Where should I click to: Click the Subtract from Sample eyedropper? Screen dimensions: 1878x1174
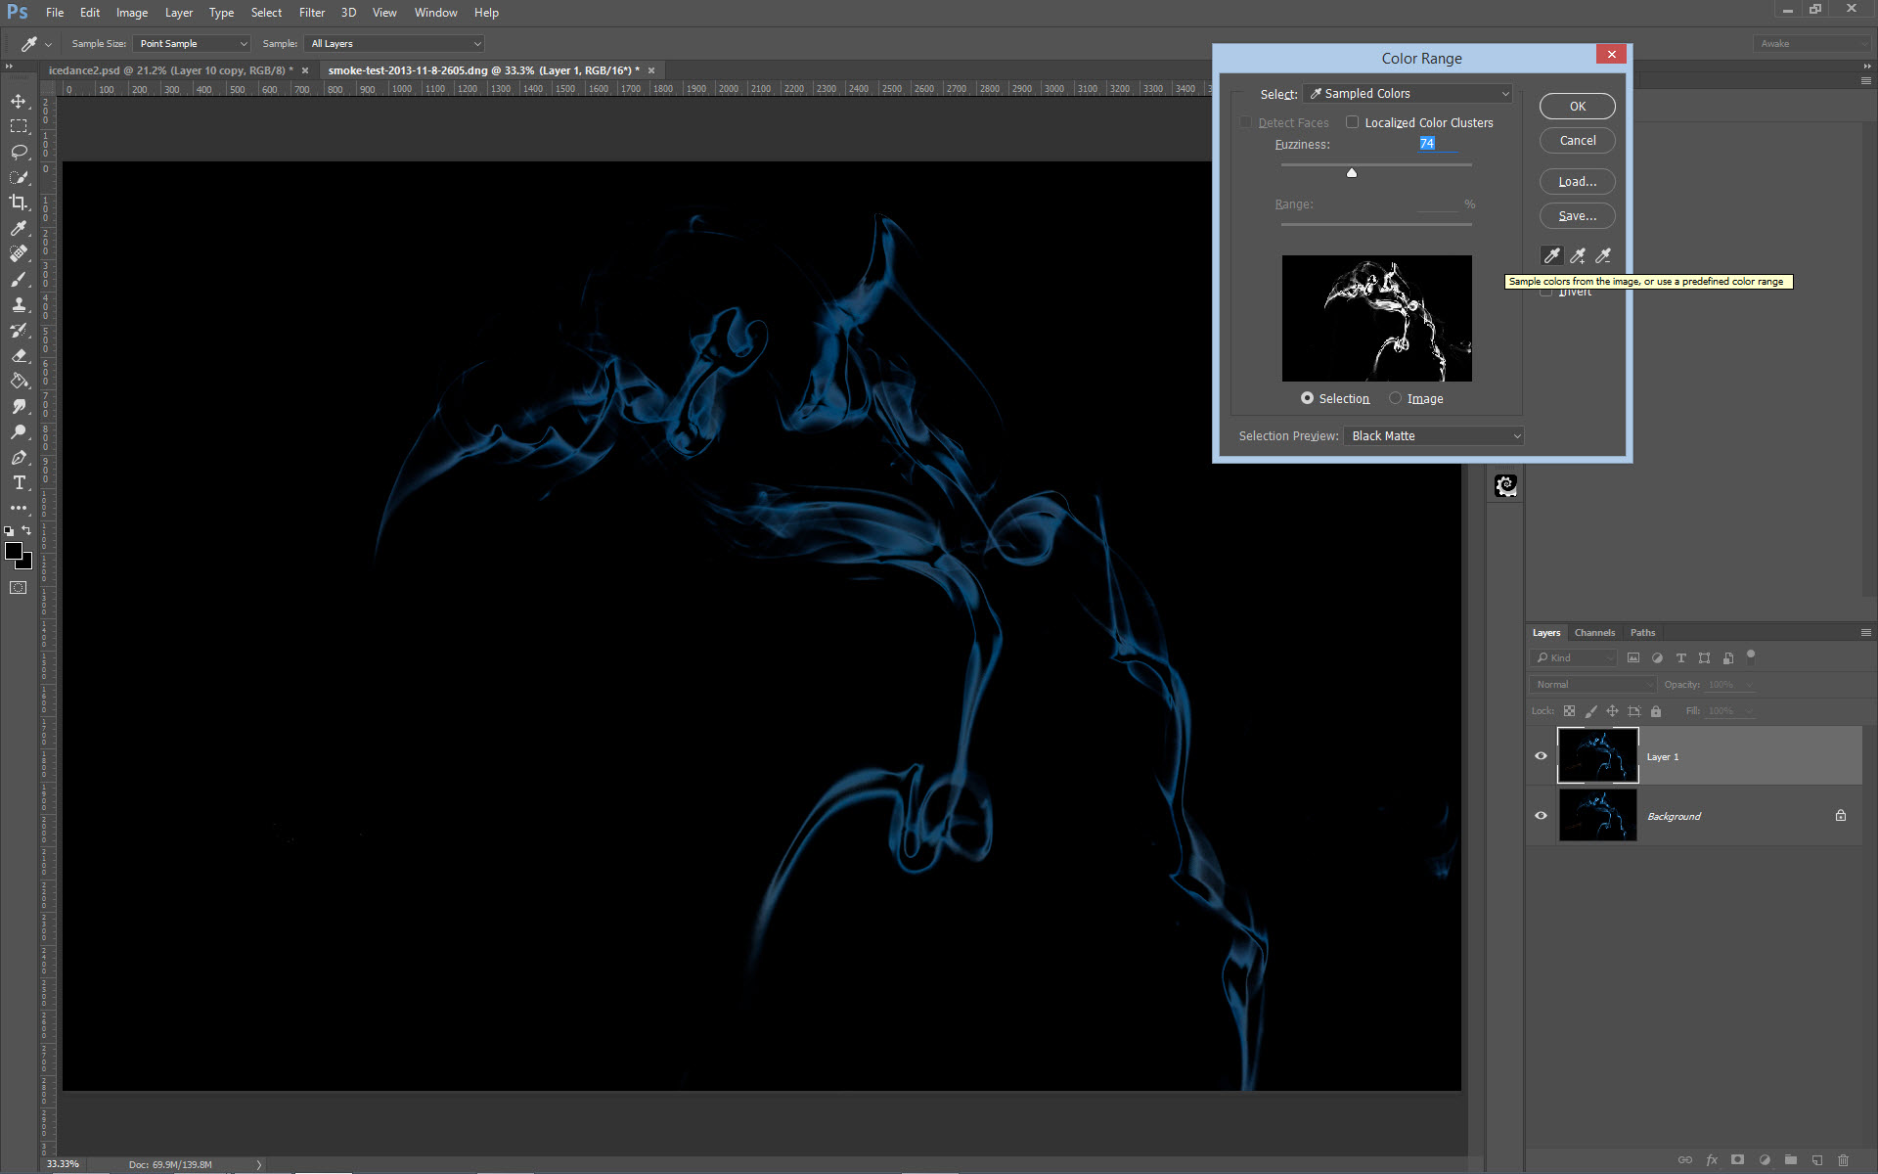(1602, 255)
